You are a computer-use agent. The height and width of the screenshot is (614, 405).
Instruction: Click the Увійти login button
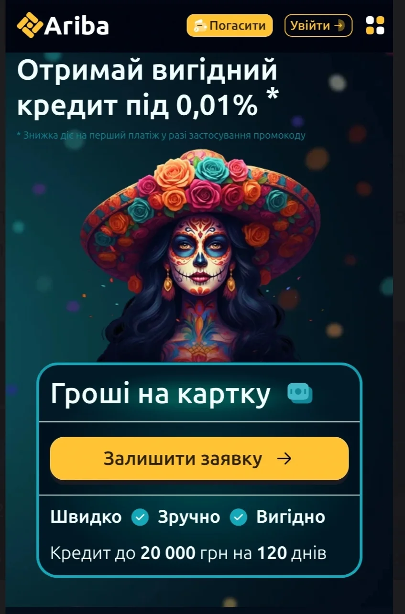(318, 25)
